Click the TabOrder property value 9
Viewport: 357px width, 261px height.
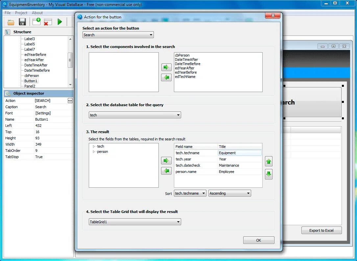pos(53,151)
